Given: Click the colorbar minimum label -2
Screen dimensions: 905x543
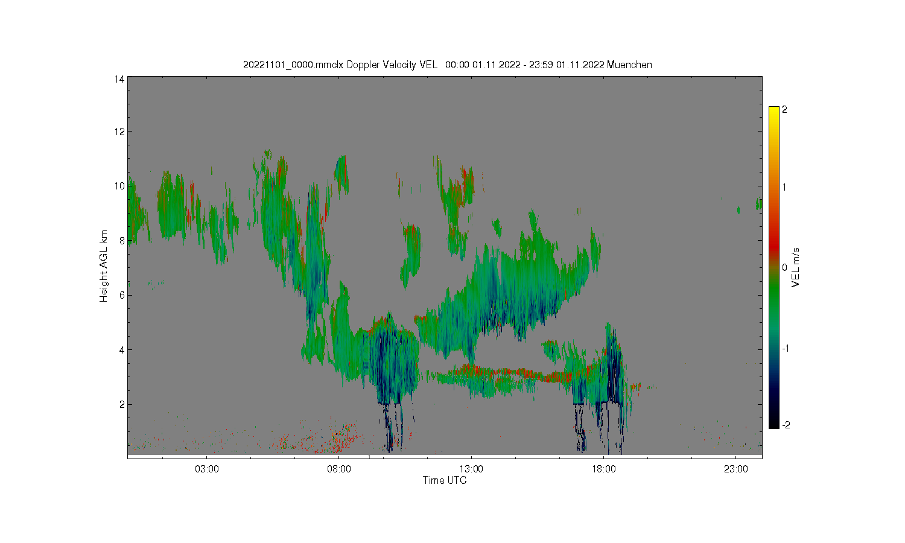Looking at the screenshot, I should [786, 425].
